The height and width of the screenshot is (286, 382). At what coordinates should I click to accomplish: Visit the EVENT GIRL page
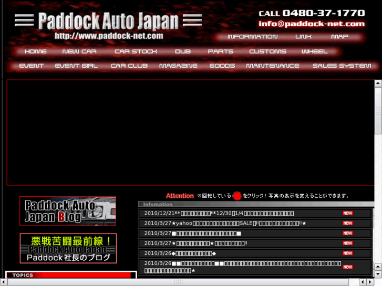(76, 66)
